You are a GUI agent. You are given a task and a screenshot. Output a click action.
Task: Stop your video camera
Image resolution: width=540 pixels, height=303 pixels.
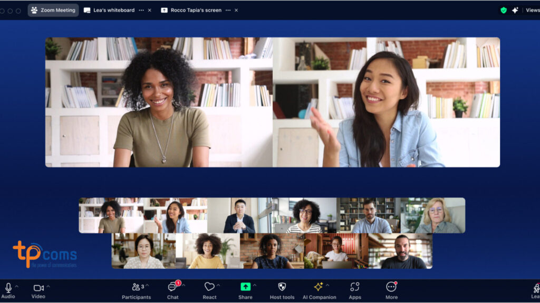tap(38, 288)
